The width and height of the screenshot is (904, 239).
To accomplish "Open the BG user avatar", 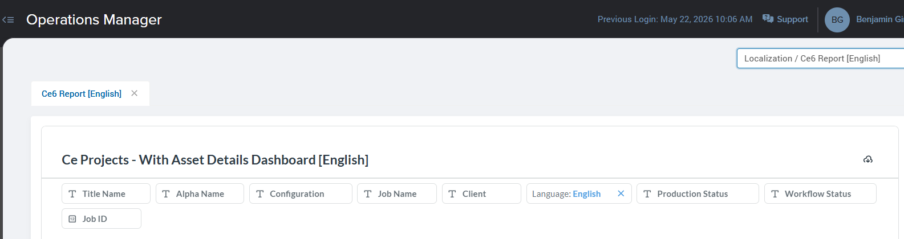I will [x=837, y=20].
